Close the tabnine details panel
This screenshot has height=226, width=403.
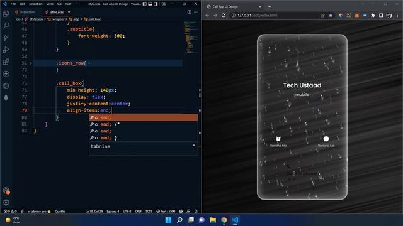point(194,145)
